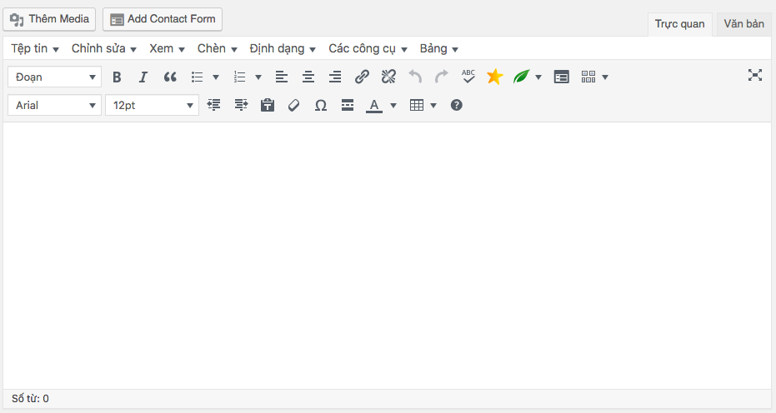The image size is (776, 413).
Task: Click the contact form toolbar icon
Action: (x=561, y=77)
